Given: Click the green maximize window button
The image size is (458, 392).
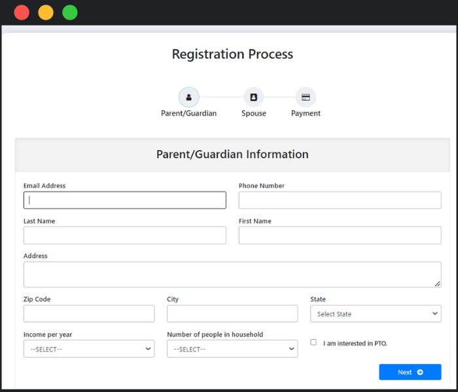Looking at the screenshot, I should pyautogui.click(x=69, y=12).
